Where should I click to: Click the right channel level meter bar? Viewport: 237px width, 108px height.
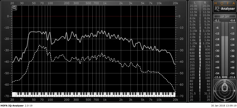point(227,49)
